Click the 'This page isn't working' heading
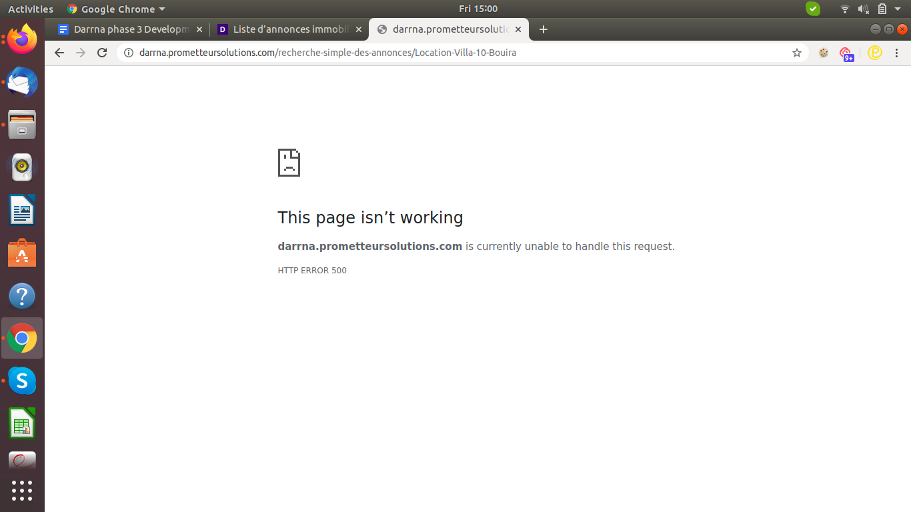This screenshot has height=512, width=911. pyautogui.click(x=370, y=217)
